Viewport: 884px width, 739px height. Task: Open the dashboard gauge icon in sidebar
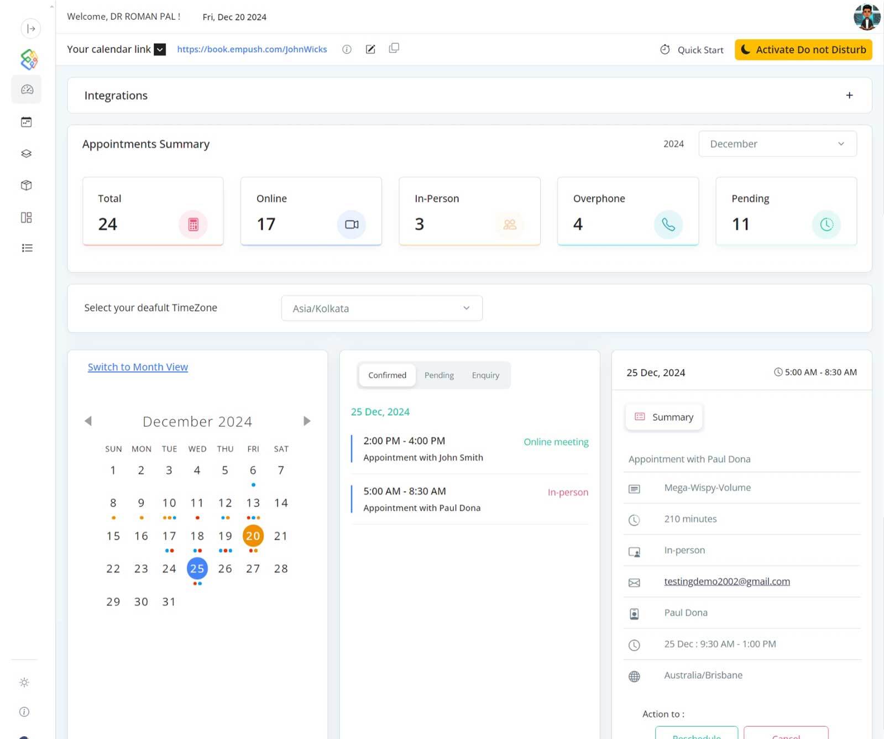pyautogui.click(x=27, y=90)
